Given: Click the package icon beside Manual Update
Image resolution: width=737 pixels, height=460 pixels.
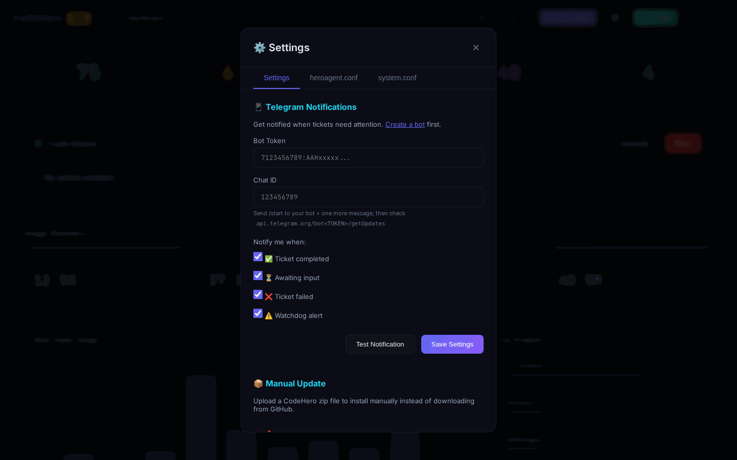Looking at the screenshot, I should (x=258, y=383).
